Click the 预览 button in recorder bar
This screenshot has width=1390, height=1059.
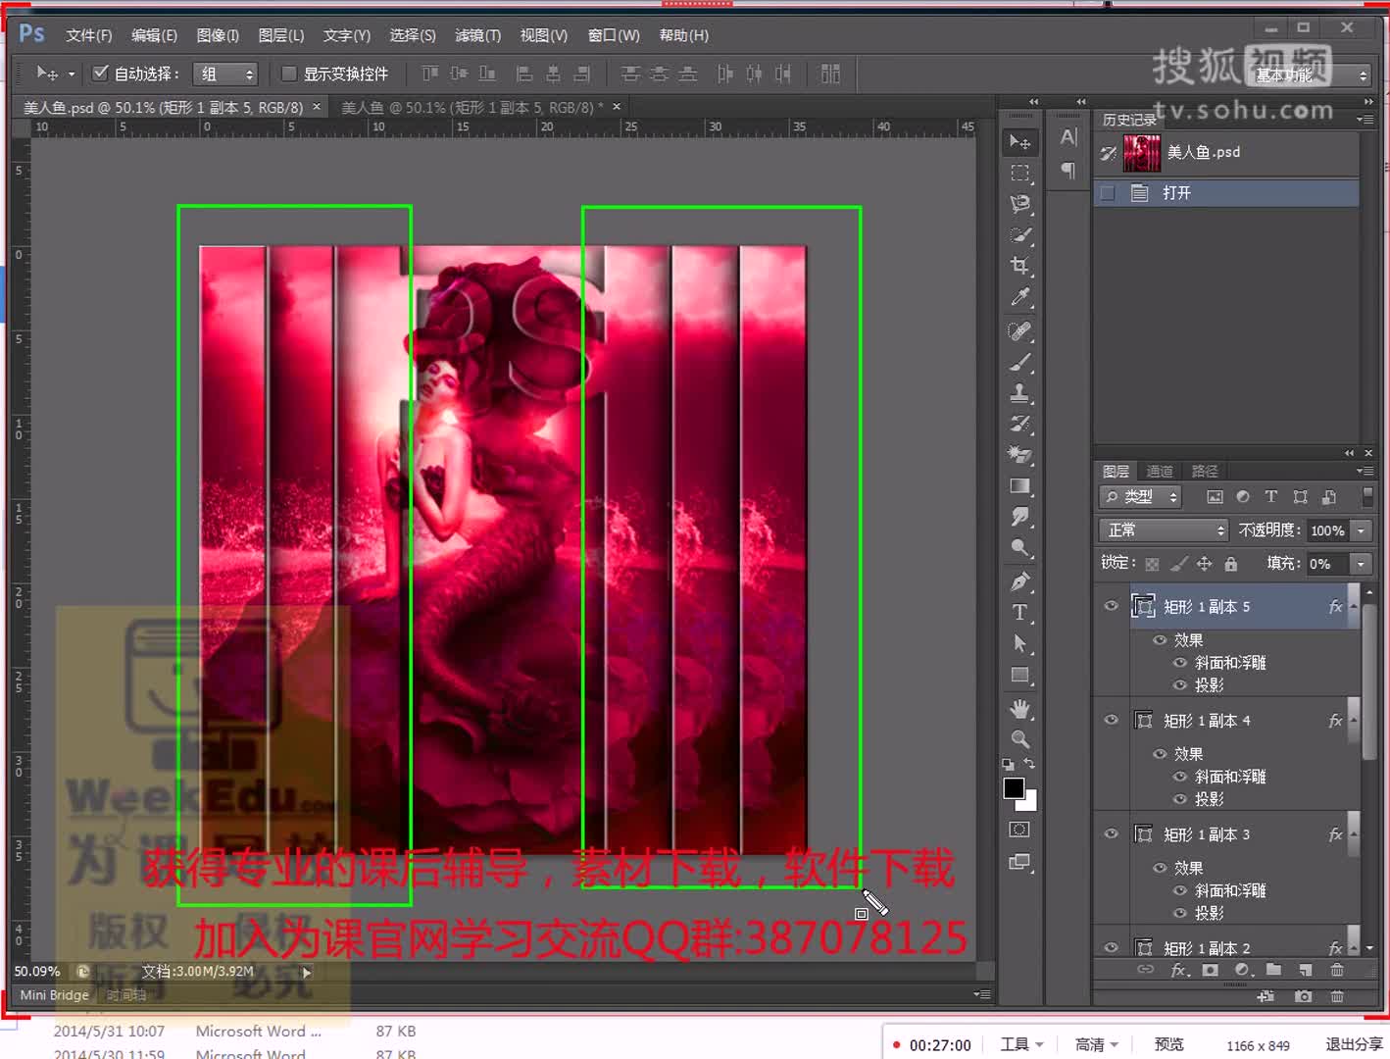(x=1169, y=1044)
